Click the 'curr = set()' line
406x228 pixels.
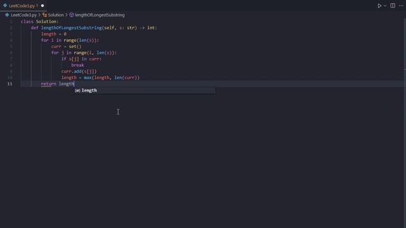tap(66, 46)
